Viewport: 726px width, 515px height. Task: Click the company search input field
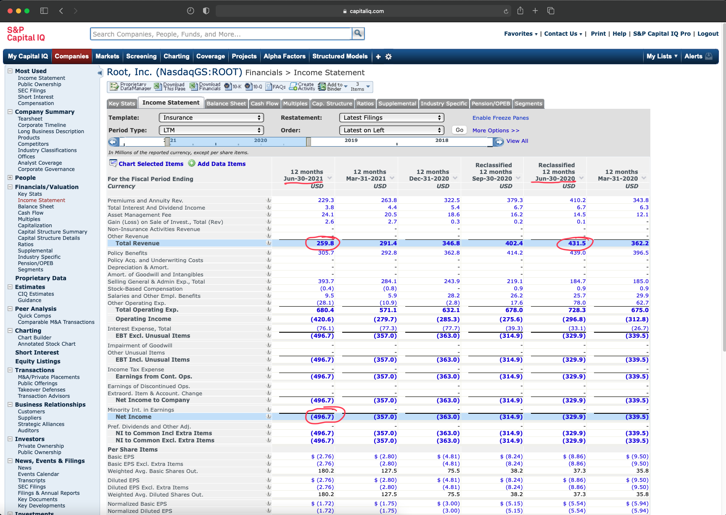tap(221, 34)
